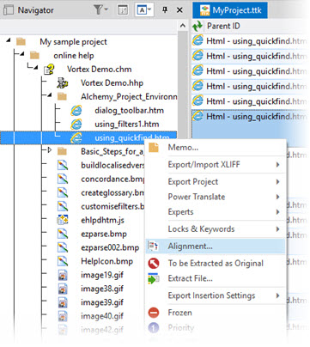Screen dimensions: 310x347
Task: Pin the Navigator panel
Action: click(165, 10)
